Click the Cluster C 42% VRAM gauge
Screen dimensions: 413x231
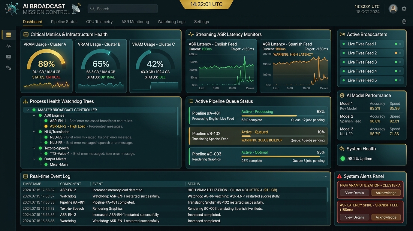(x=155, y=60)
